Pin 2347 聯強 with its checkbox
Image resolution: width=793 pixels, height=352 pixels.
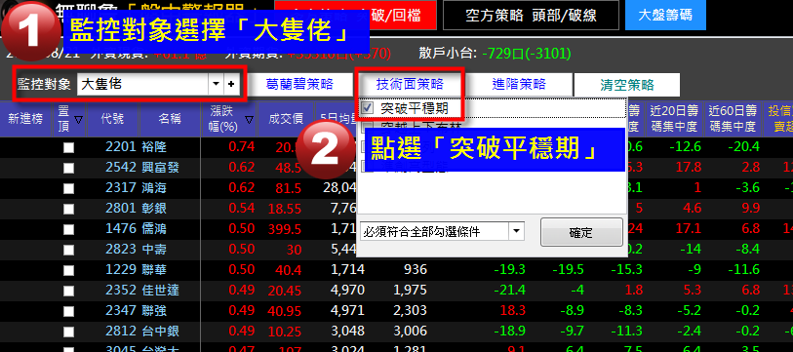pos(69,311)
